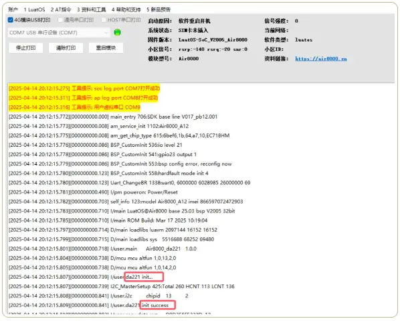Click the log line 'I/user.main Air8000_da221 1.0.0'
This screenshot has height=321, width=400.
(x=102, y=249)
